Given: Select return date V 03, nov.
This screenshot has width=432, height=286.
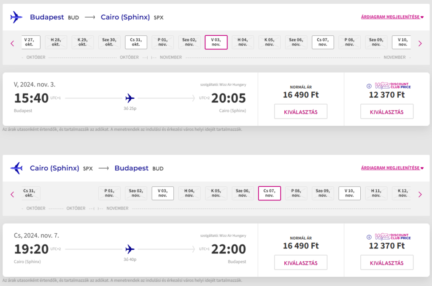Looking at the screenshot, I should (162, 193).
